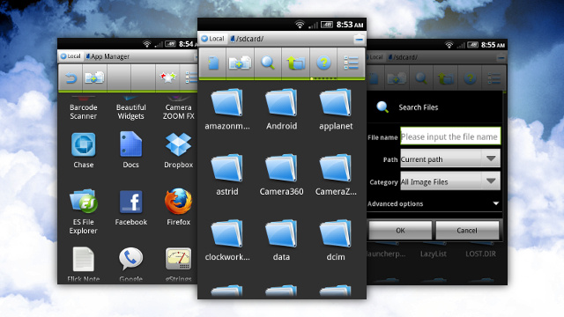Click the select-file icon in sdcard toolbar

pyautogui.click(x=213, y=63)
